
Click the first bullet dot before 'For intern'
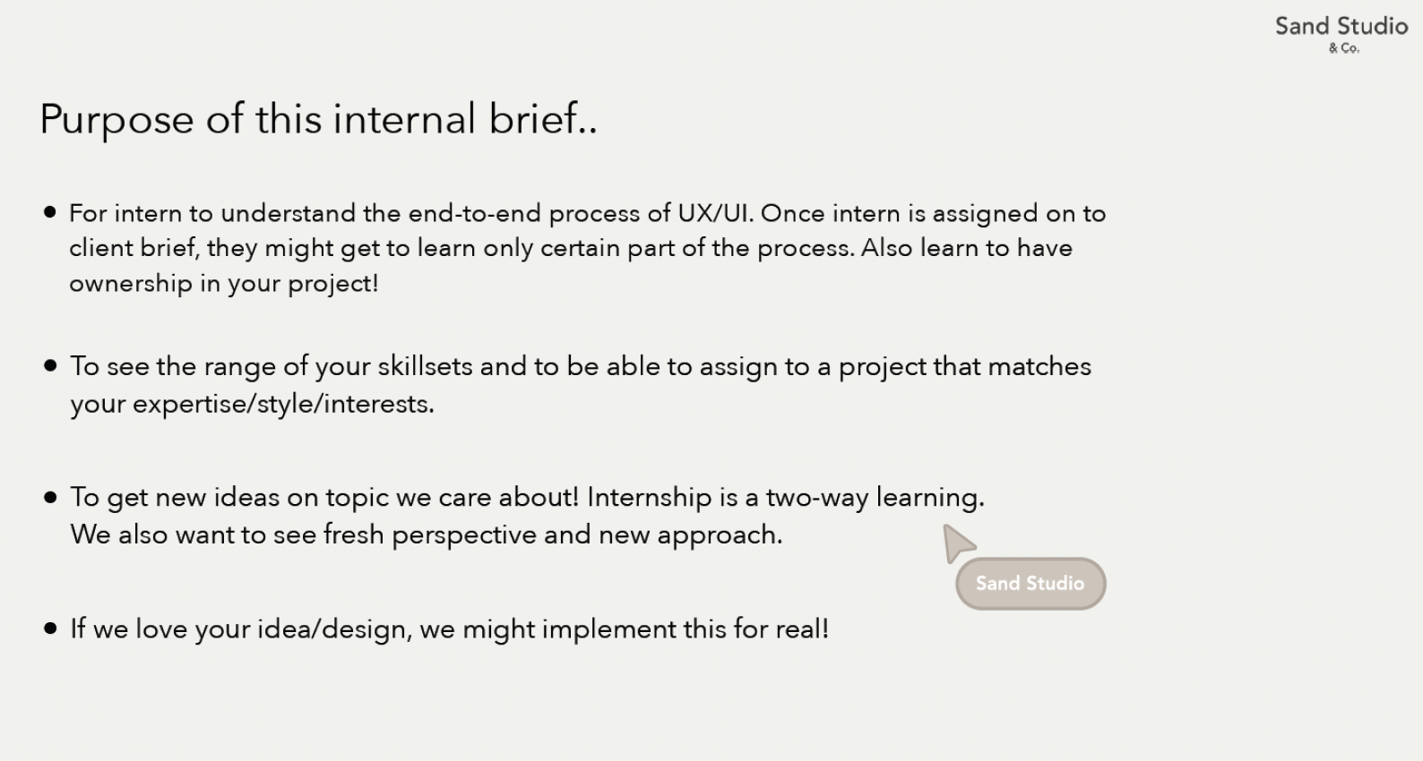click(x=50, y=212)
